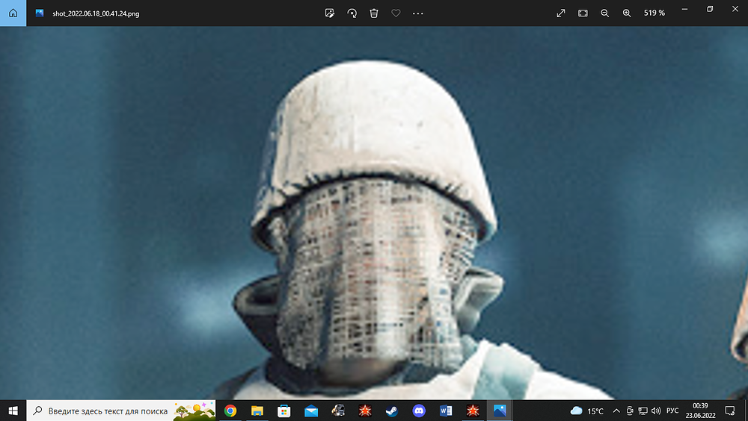Image resolution: width=748 pixels, height=421 pixels.
Task: Switch input language РУС indicator
Action: (672, 411)
